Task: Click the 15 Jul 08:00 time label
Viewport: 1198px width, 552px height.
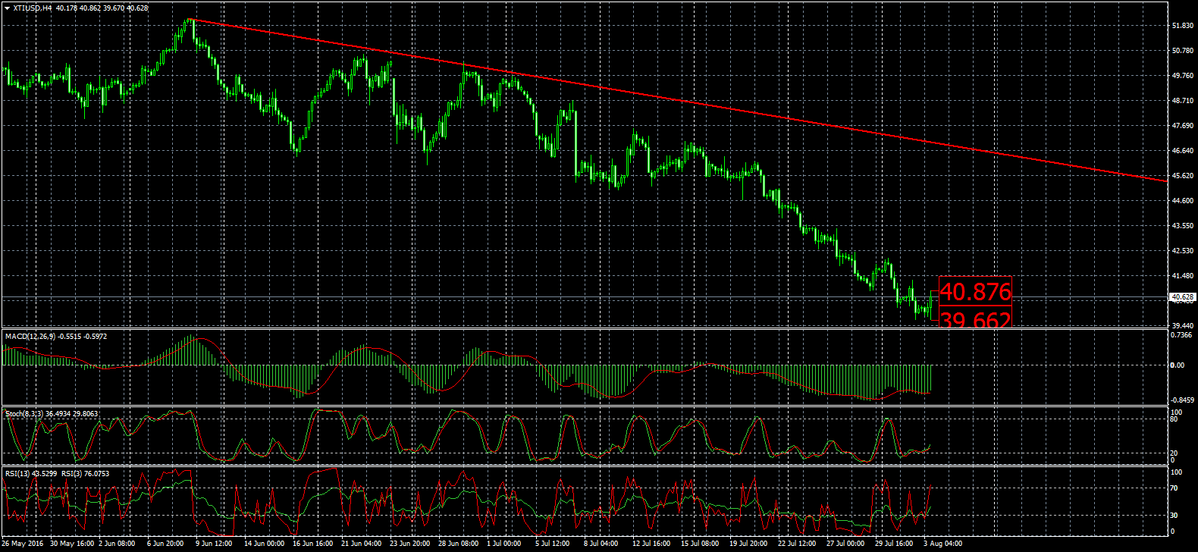Action: tap(699, 544)
